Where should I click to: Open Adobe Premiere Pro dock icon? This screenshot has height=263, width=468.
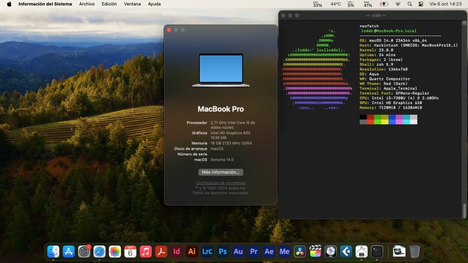[254, 252]
